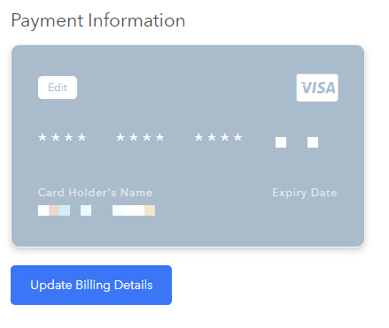Click the empty center area of the card
The image size is (389, 328).
click(188, 165)
